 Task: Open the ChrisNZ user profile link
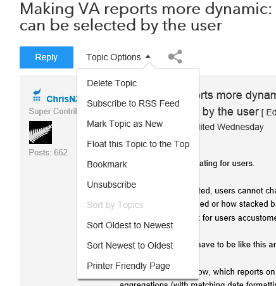click(x=62, y=99)
